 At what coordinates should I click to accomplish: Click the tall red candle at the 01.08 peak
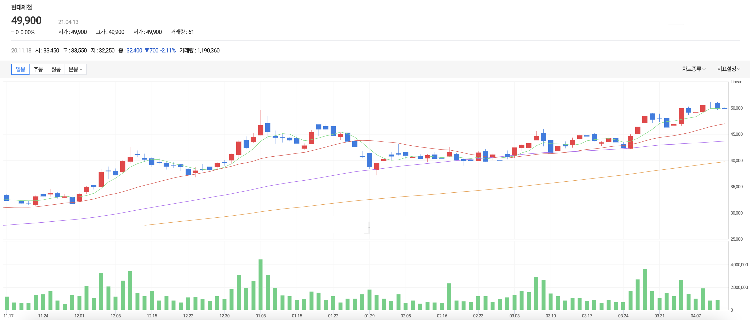261,130
